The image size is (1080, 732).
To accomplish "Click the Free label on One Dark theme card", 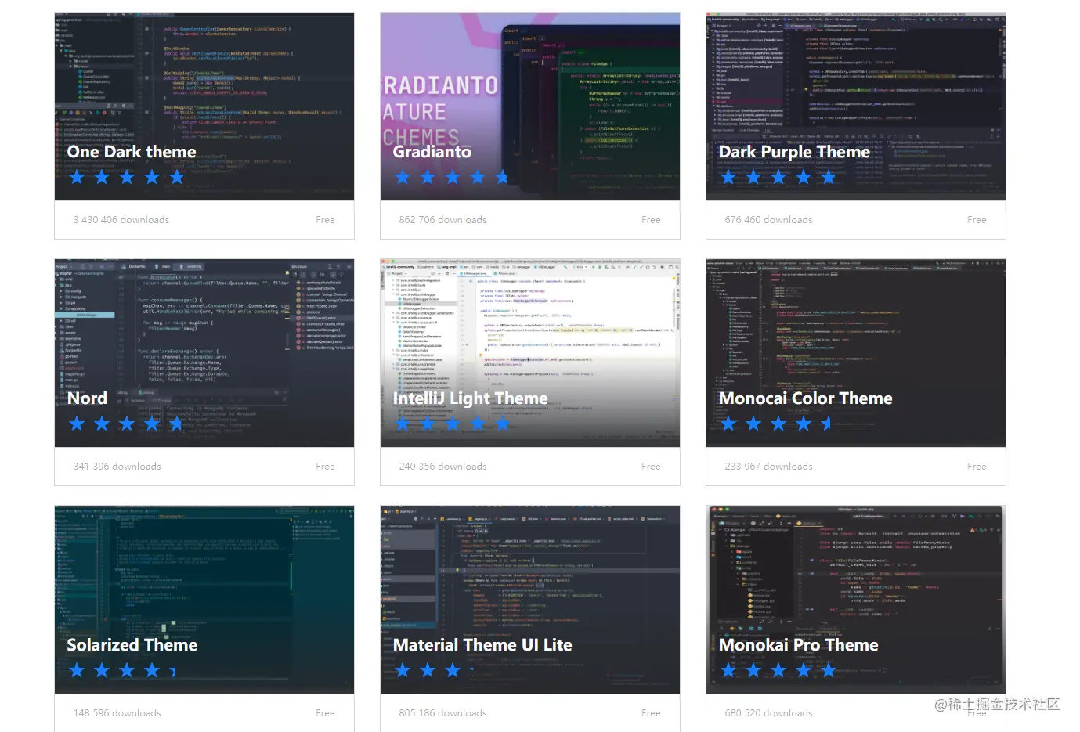I will [x=325, y=220].
